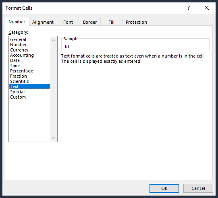Viewport: 218px width, 198px height.
Task: Select the Currency category
Action: click(19, 50)
